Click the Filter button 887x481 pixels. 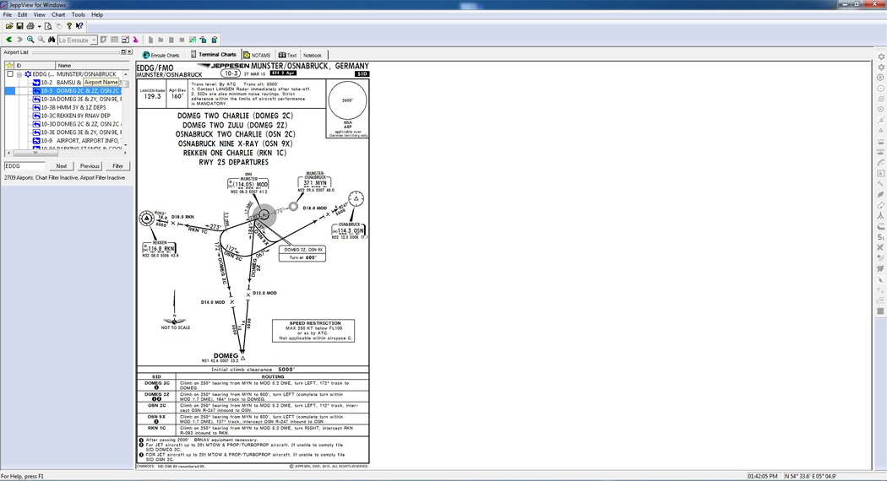[x=117, y=166]
